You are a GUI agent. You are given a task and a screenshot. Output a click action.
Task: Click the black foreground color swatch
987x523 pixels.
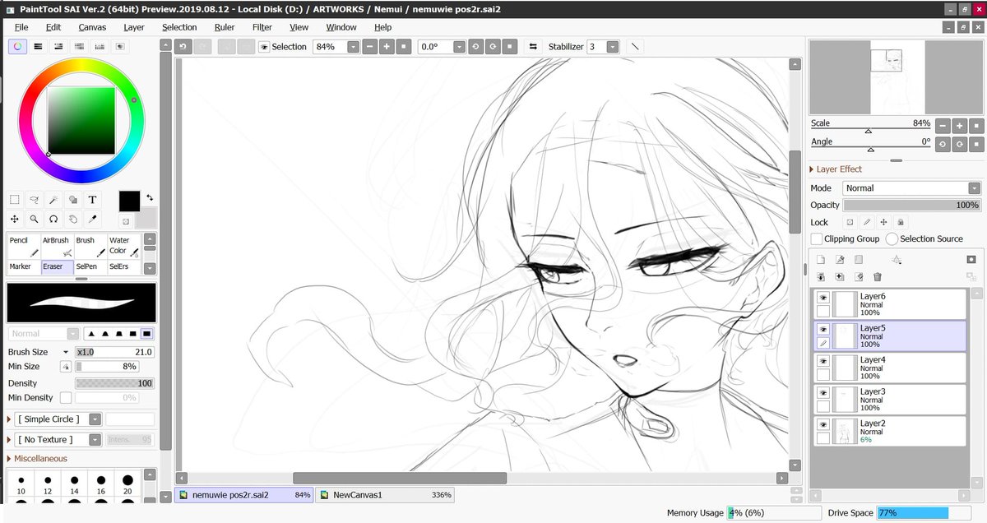130,201
